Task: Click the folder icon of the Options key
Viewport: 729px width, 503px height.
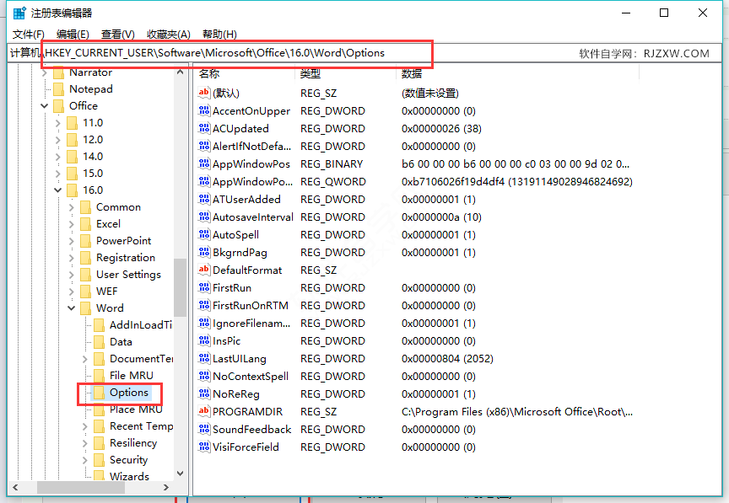Action: point(101,393)
